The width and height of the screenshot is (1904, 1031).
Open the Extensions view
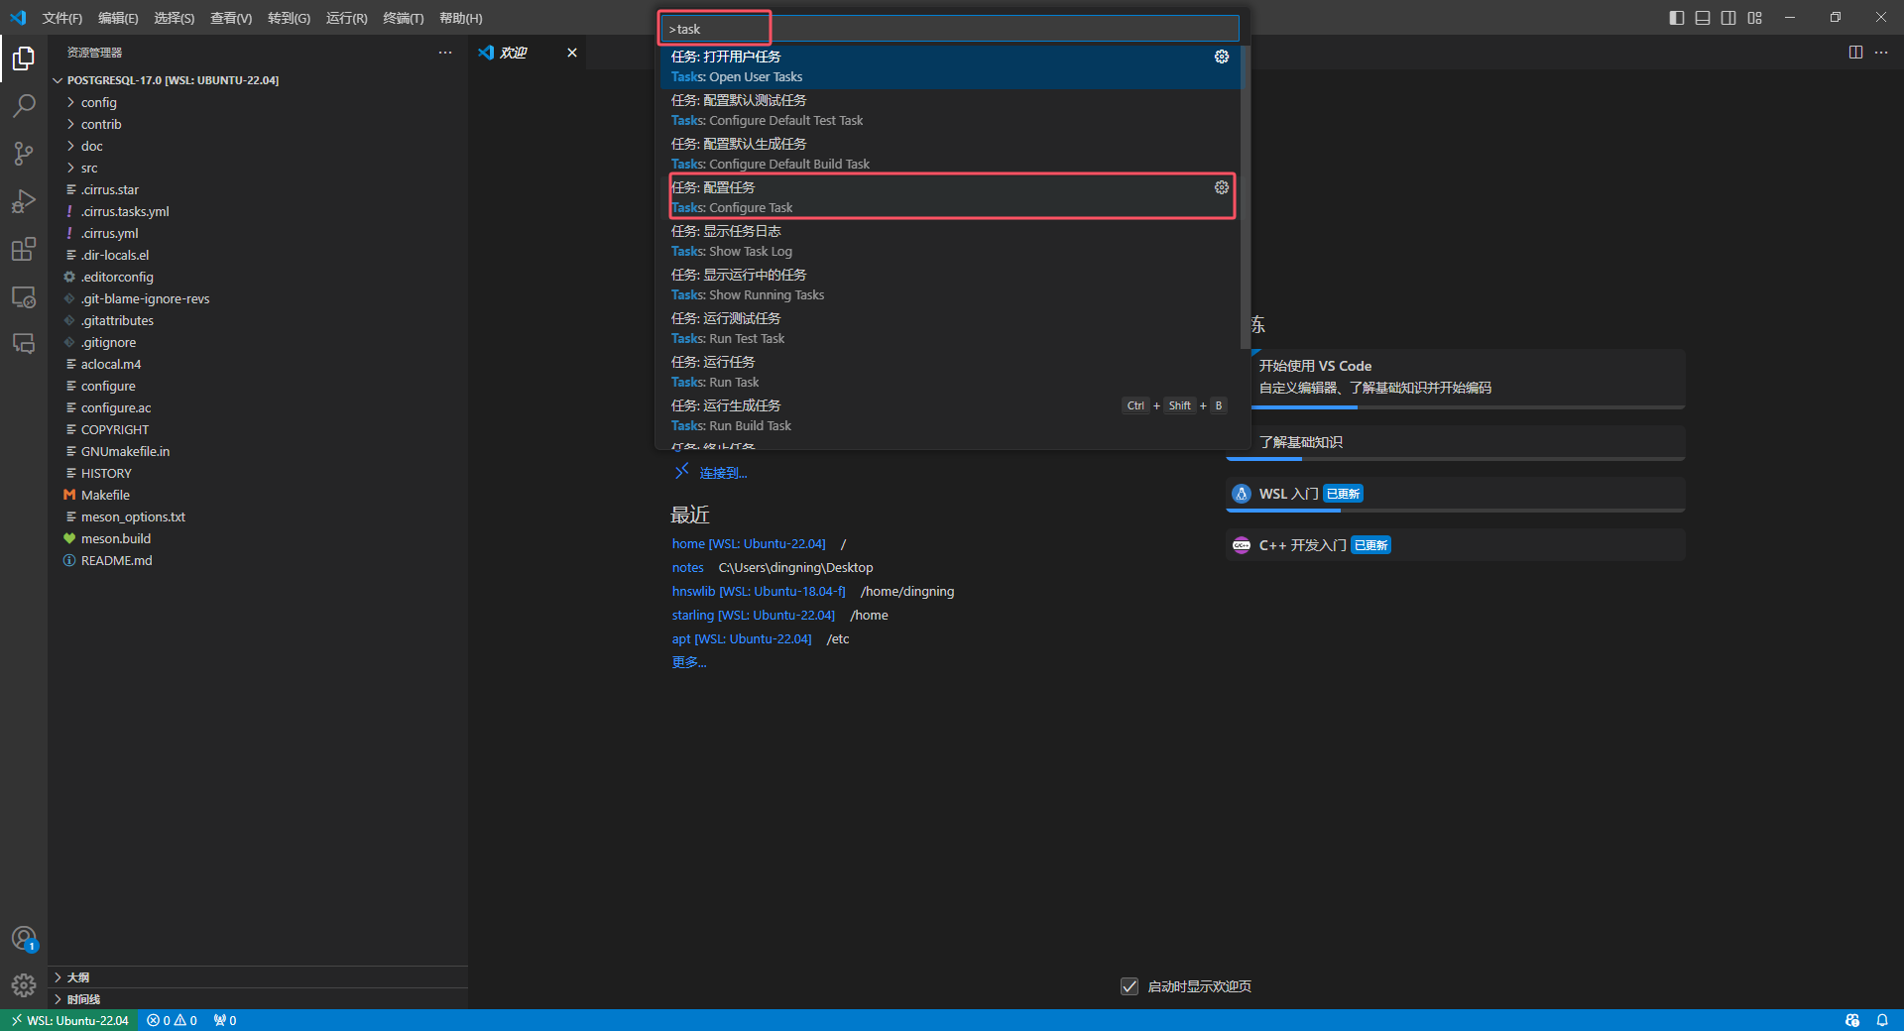23,249
